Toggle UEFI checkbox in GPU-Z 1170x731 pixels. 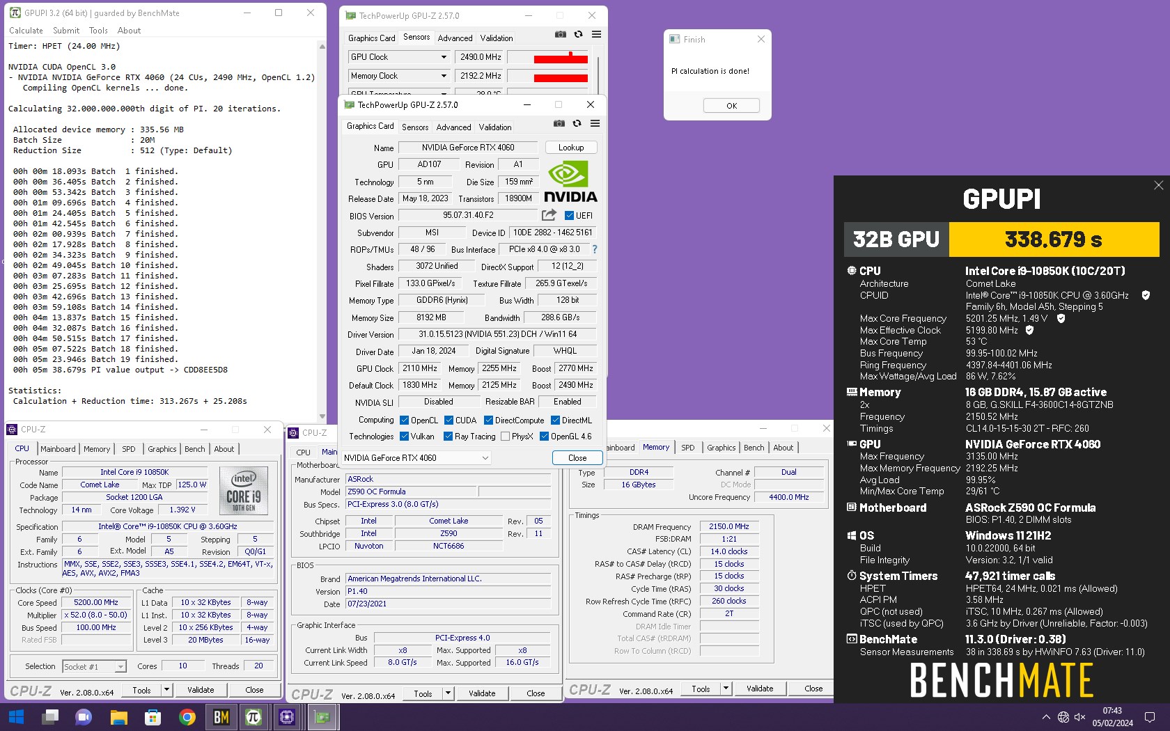(x=569, y=216)
